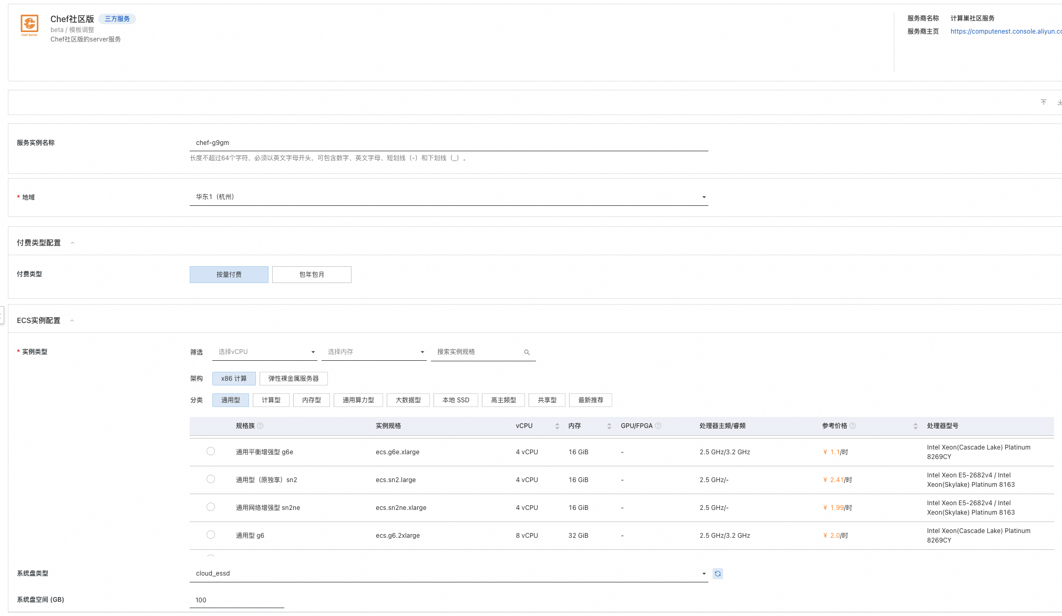Viewport: 1062px width, 616px height.
Task: Switch to 最新推荐 category tab
Action: [591, 400]
